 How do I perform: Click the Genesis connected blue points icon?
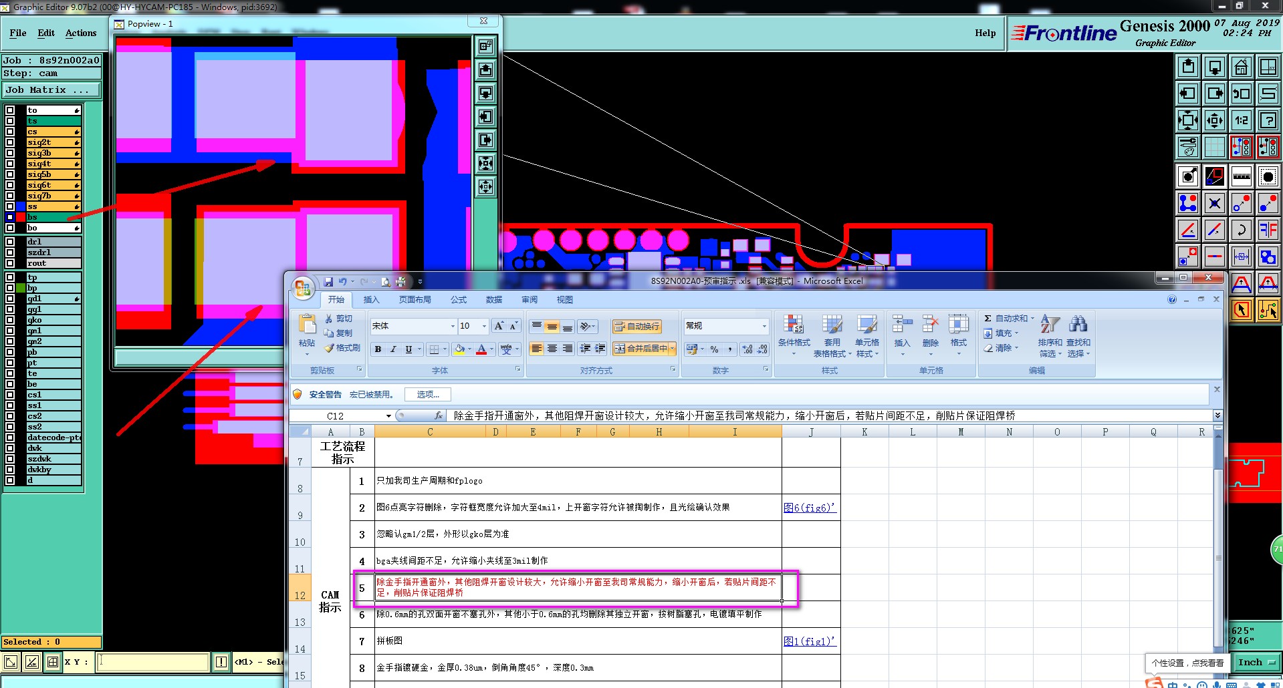(1188, 203)
